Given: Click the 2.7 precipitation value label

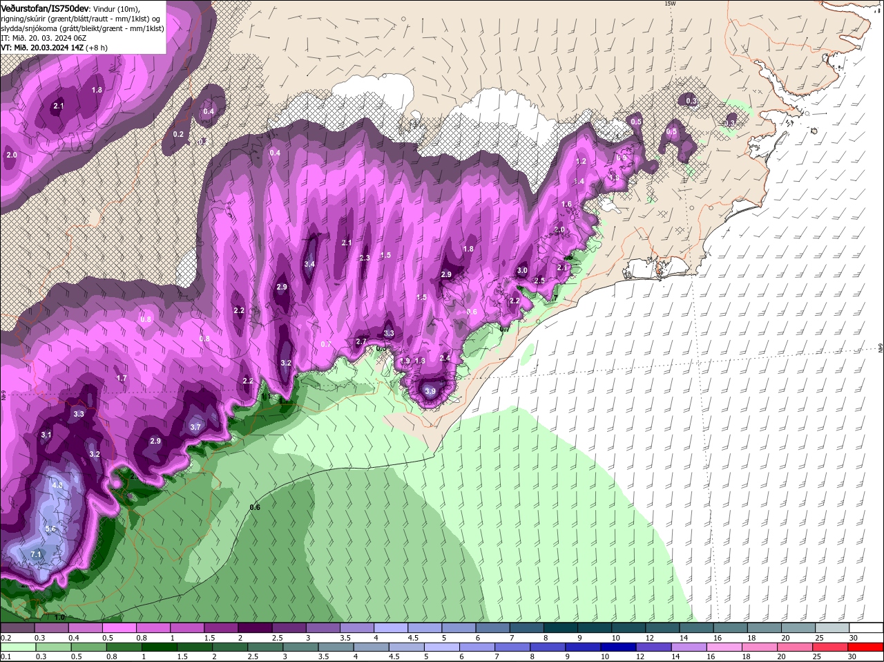Looking at the screenshot, I should point(361,342).
